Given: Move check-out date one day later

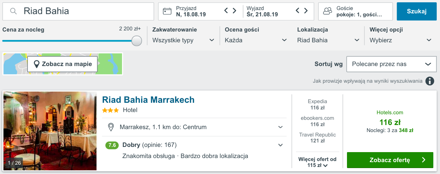Looking at the screenshot, I should (306, 11).
